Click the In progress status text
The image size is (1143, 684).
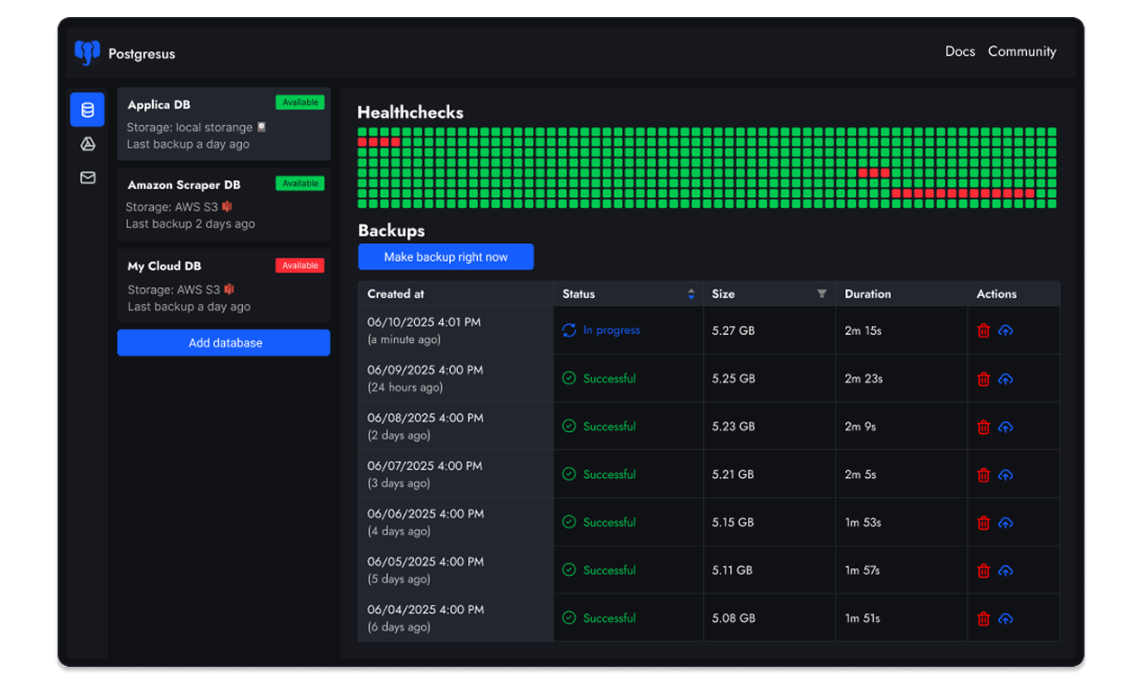click(612, 330)
